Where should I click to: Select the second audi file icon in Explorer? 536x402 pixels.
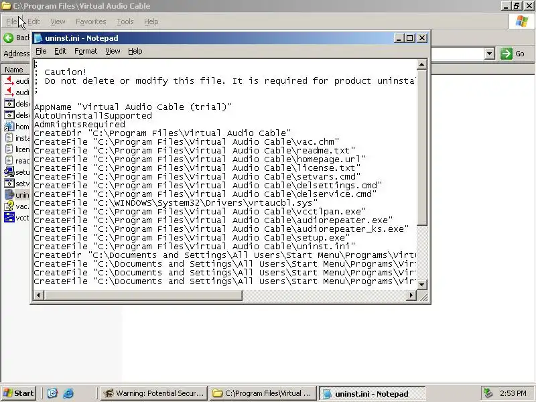click(x=9, y=92)
